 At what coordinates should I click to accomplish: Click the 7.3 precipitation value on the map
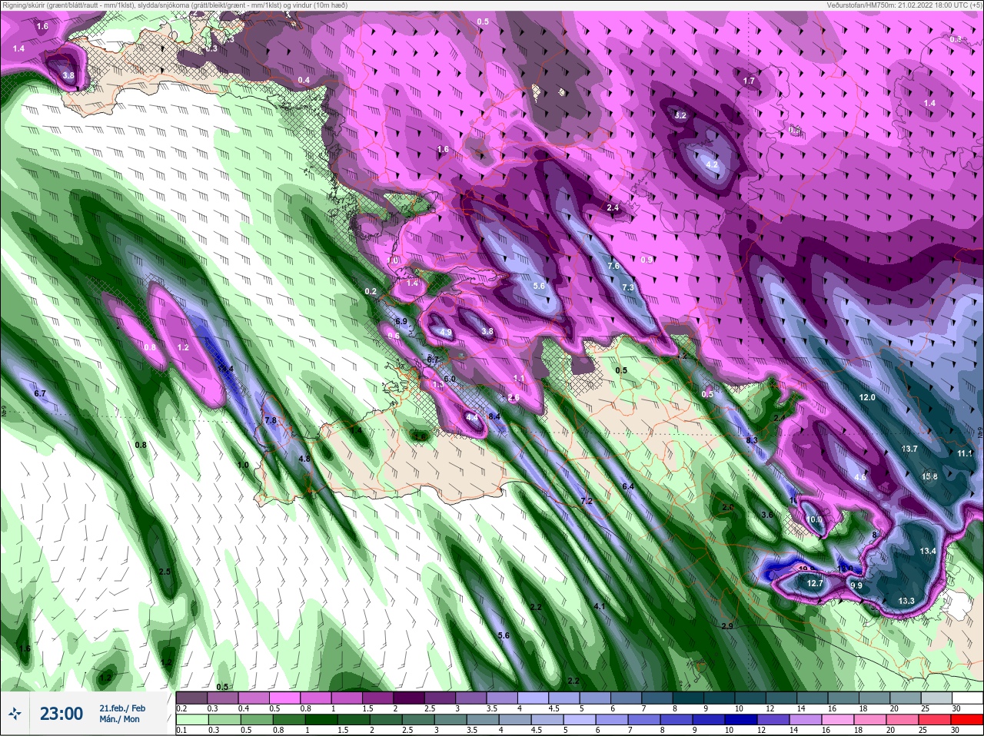(628, 287)
